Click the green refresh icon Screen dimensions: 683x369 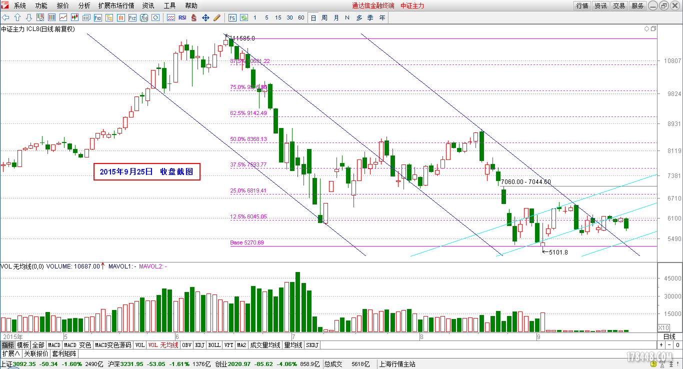click(244, 17)
